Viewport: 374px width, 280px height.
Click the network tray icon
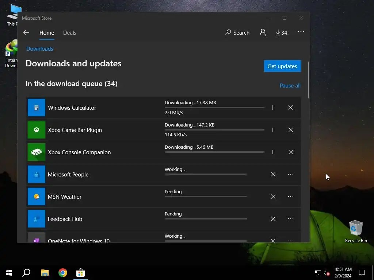[x=318, y=273]
